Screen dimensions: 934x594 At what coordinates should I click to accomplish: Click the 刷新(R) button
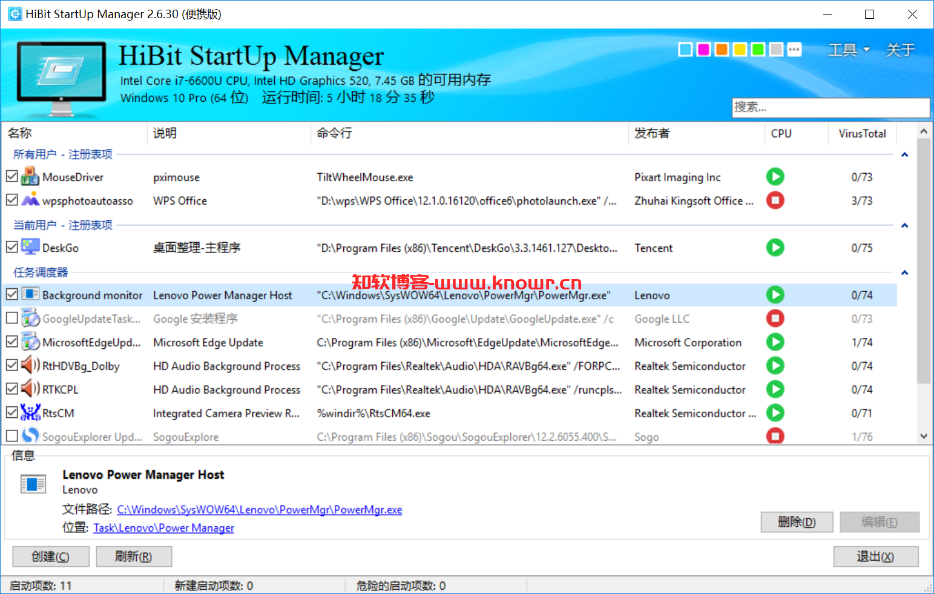134,556
